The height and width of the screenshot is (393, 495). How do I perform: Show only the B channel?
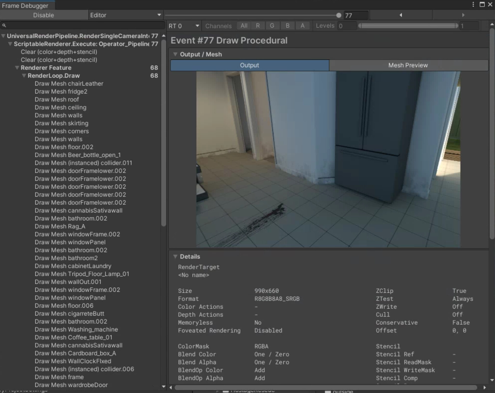288,25
